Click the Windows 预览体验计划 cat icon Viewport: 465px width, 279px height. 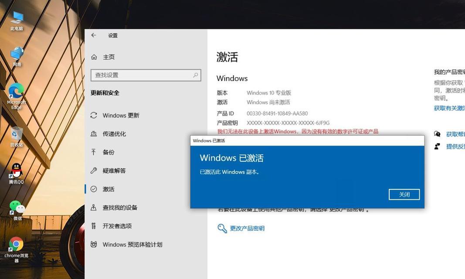[x=94, y=244]
